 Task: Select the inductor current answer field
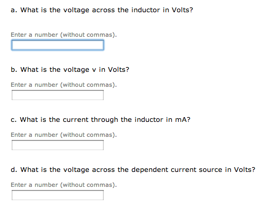[57, 145]
